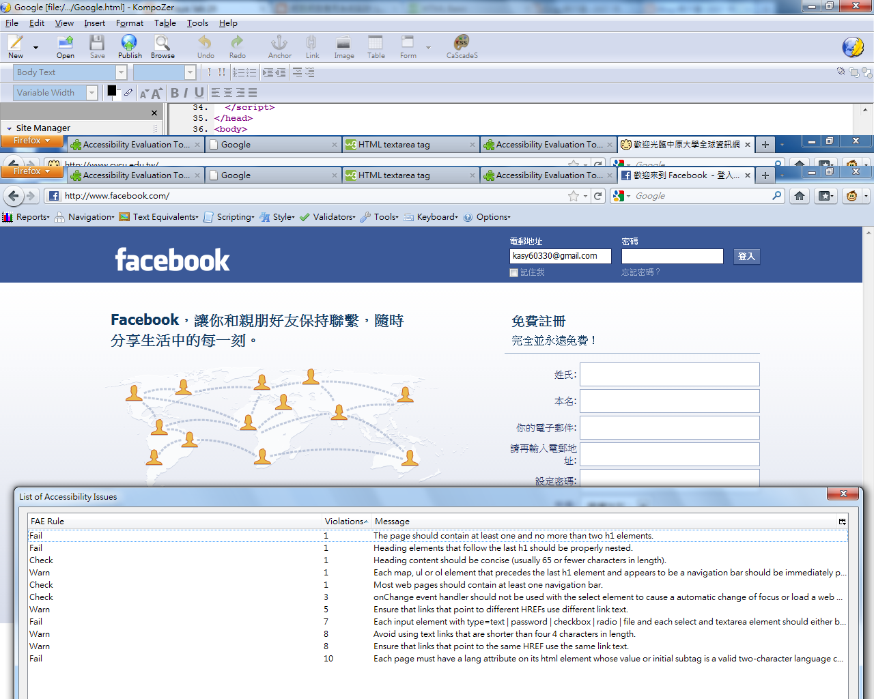
Task: Reload the Facebook page with refresh icon
Action: (x=598, y=196)
